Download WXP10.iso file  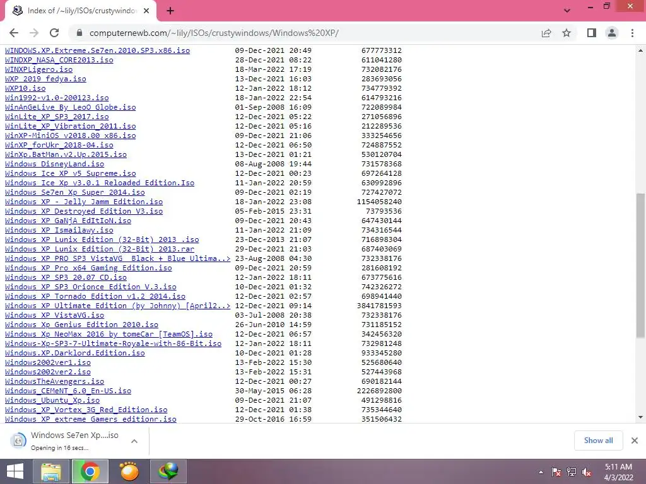point(25,88)
